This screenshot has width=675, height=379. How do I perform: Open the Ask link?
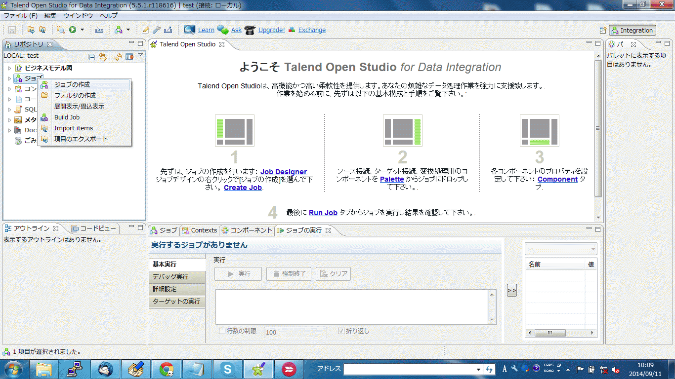tap(236, 30)
